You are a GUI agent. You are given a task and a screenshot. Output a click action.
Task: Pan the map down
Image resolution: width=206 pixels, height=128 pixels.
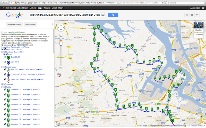(x=61, y=30)
